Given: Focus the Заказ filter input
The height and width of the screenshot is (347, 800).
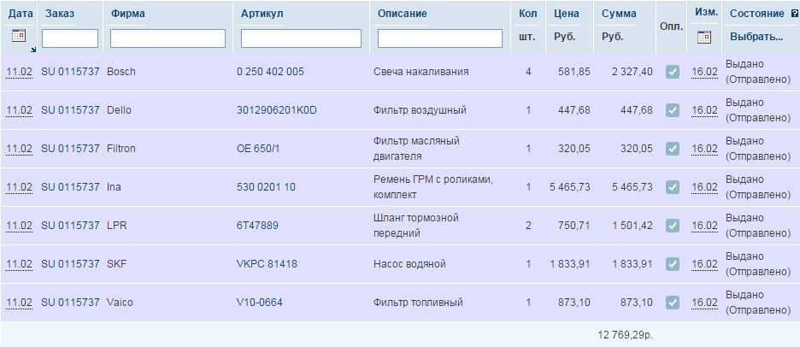Looking at the screenshot, I should pos(70,38).
